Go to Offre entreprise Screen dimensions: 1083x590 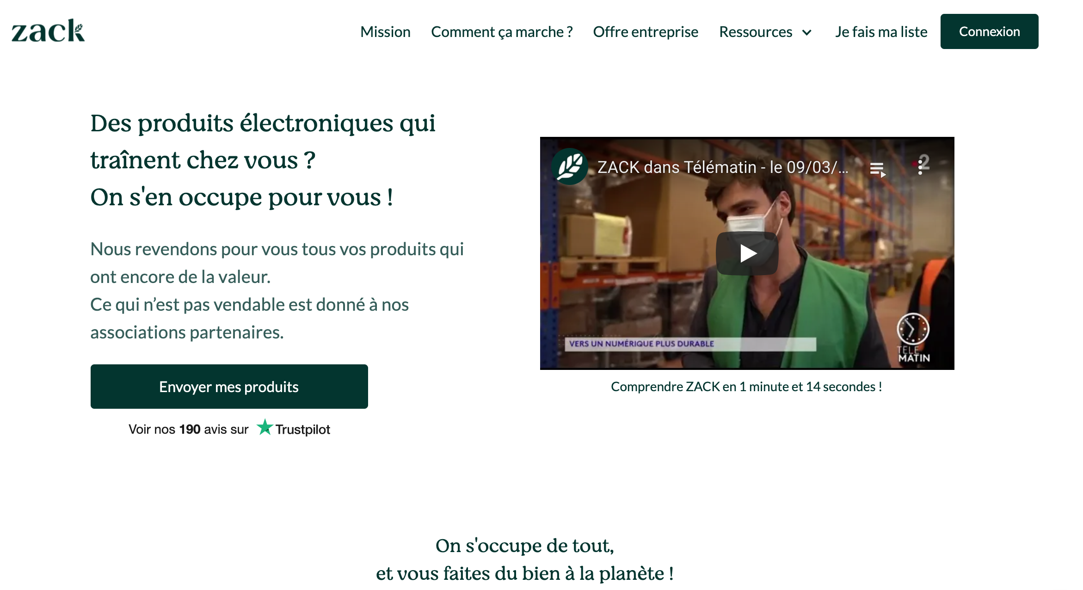[646, 31]
